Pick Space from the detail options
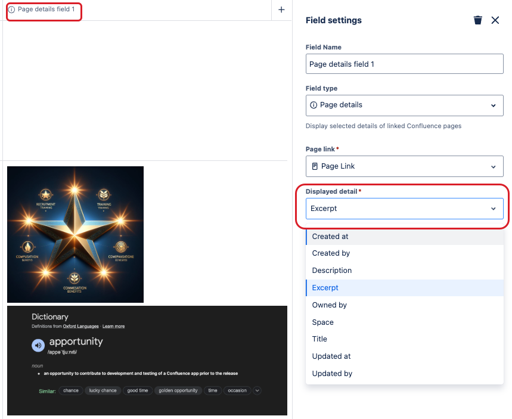512x419 pixels. [x=405, y=322]
